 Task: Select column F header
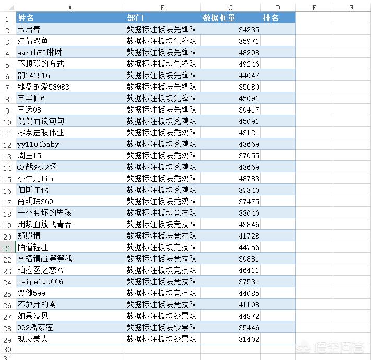pyautogui.click(x=352, y=8)
